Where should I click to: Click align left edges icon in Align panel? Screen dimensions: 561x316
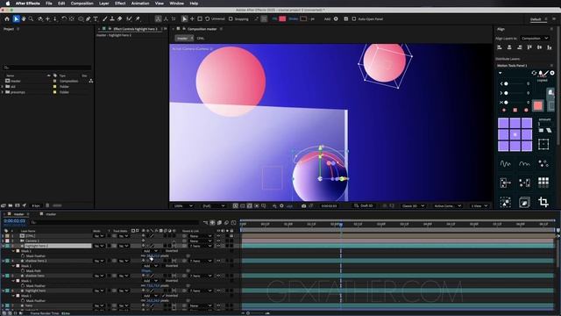click(x=500, y=47)
